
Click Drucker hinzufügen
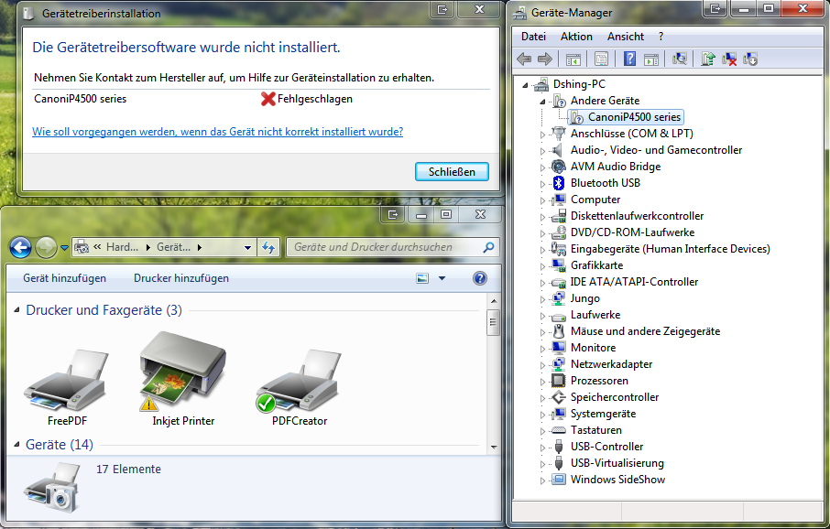181,278
